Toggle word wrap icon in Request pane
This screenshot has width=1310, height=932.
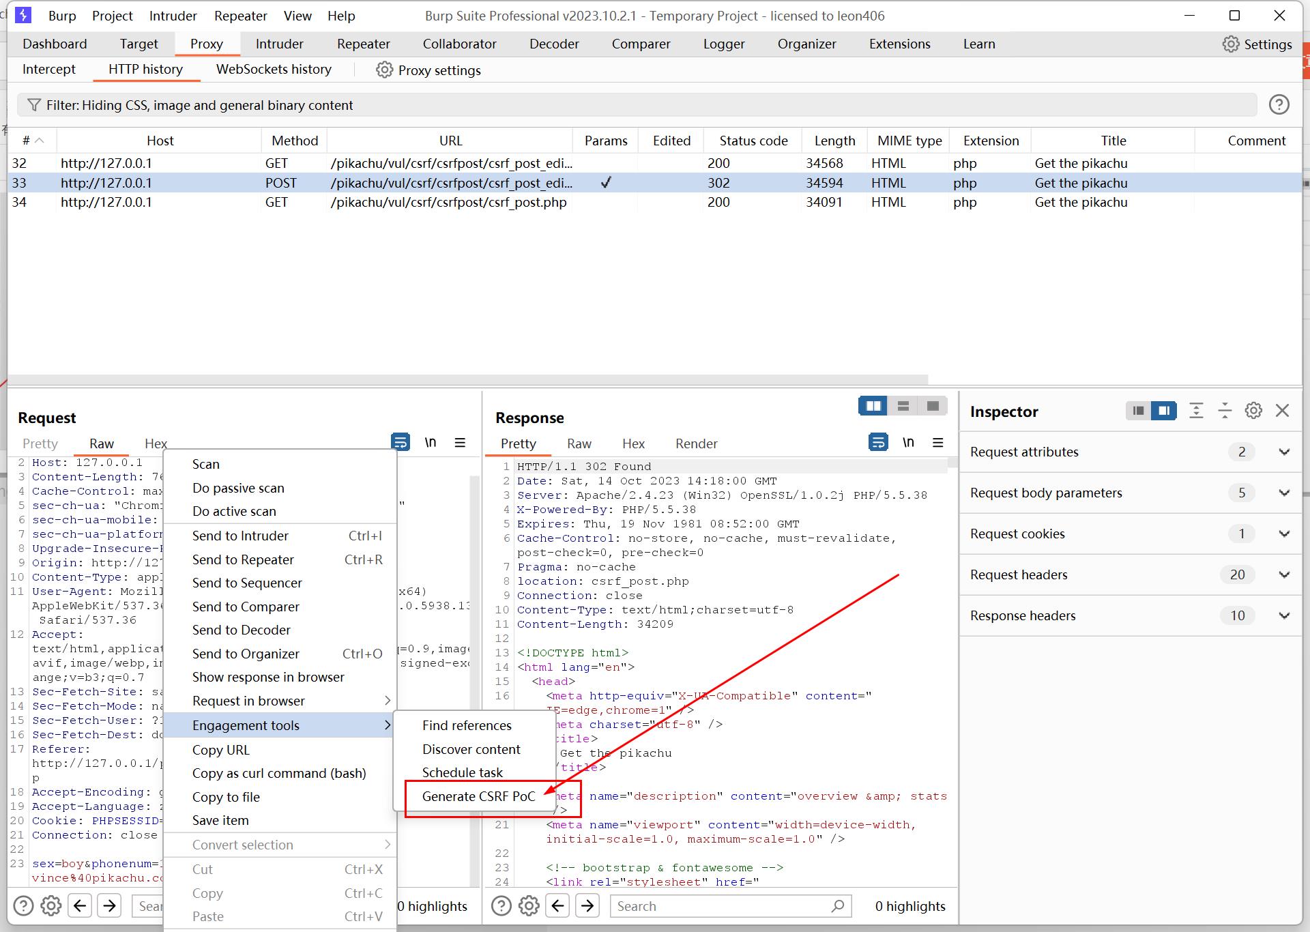tap(401, 442)
